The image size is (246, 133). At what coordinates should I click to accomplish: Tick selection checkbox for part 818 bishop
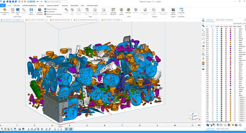click(213, 39)
